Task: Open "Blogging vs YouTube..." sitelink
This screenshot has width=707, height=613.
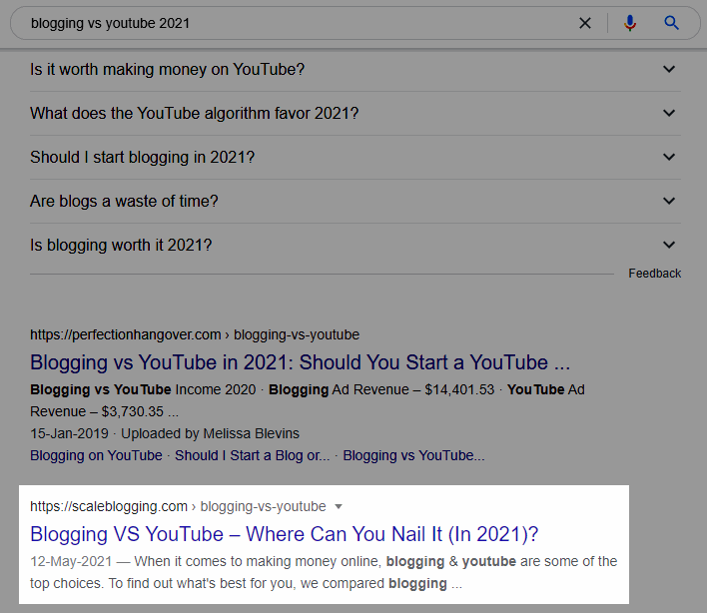Action: (x=413, y=455)
